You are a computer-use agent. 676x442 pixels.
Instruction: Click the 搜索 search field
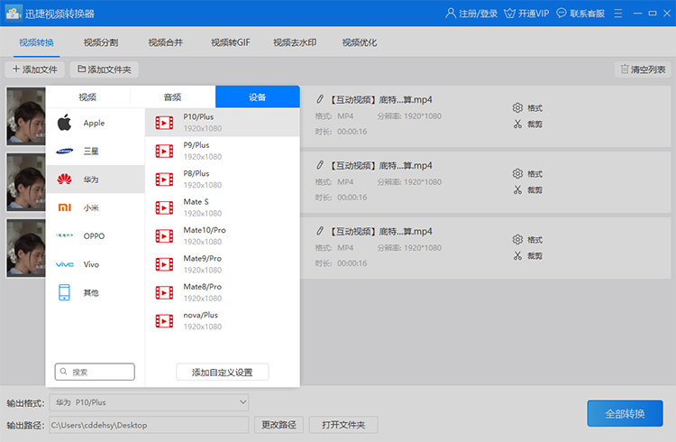pyautogui.click(x=95, y=372)
